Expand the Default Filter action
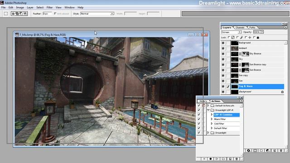Image resolution: width=290 pixels, height=163 pixels. click(x=212, y=128)
